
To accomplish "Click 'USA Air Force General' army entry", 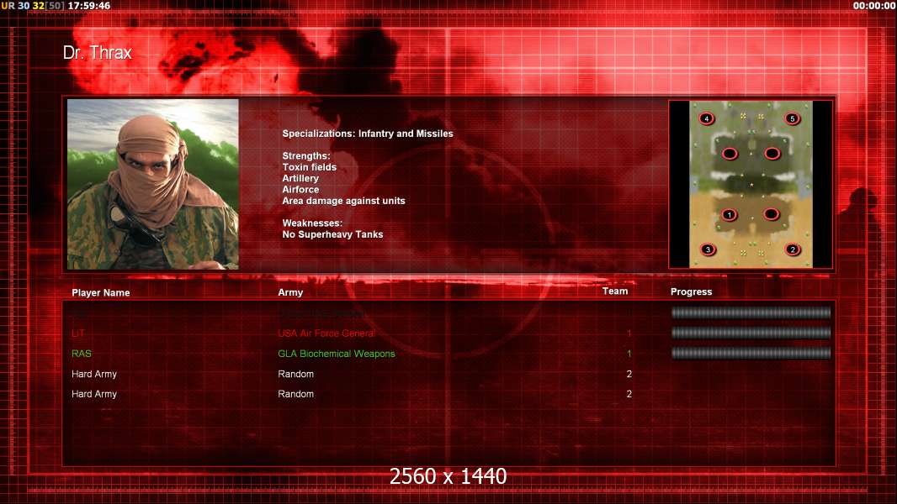I will 326,333.
